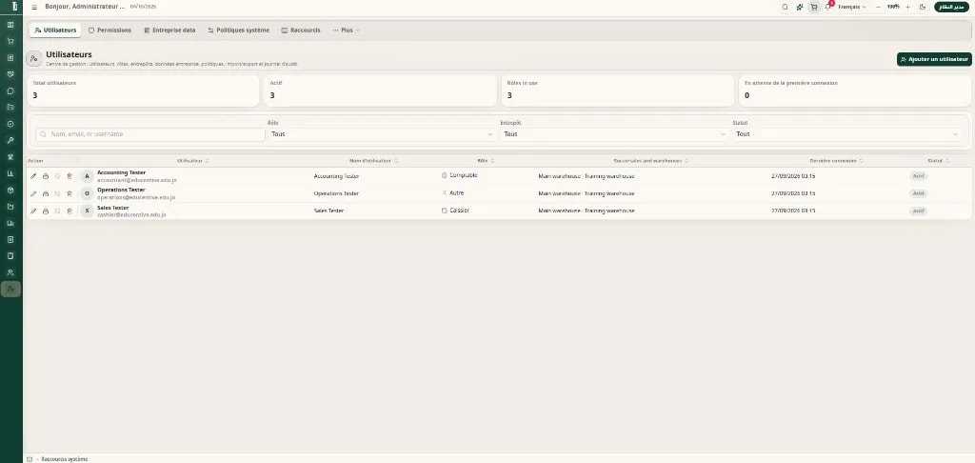
Task: Sort by the Dernière connexion column
Action: pyautogui.click(x=836, y=161)
